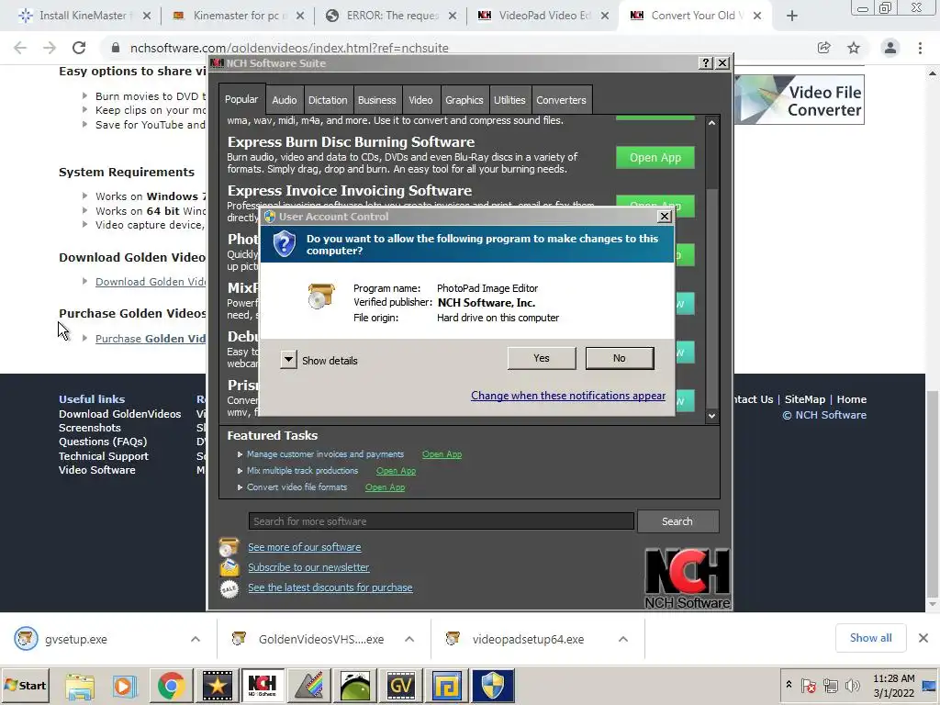Click the UAC shield icon in the taskbar
The width and height of the screenshot is (940, 705).
[493, 686]
